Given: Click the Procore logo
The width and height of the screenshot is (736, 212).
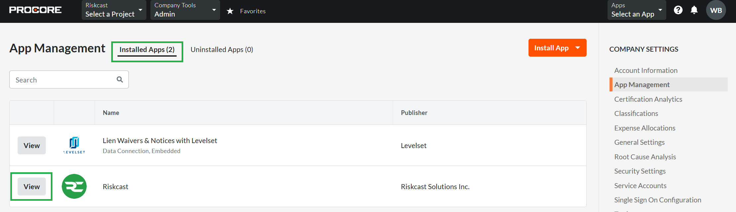Looking at the screenshot, I should (x=35, y=10).
